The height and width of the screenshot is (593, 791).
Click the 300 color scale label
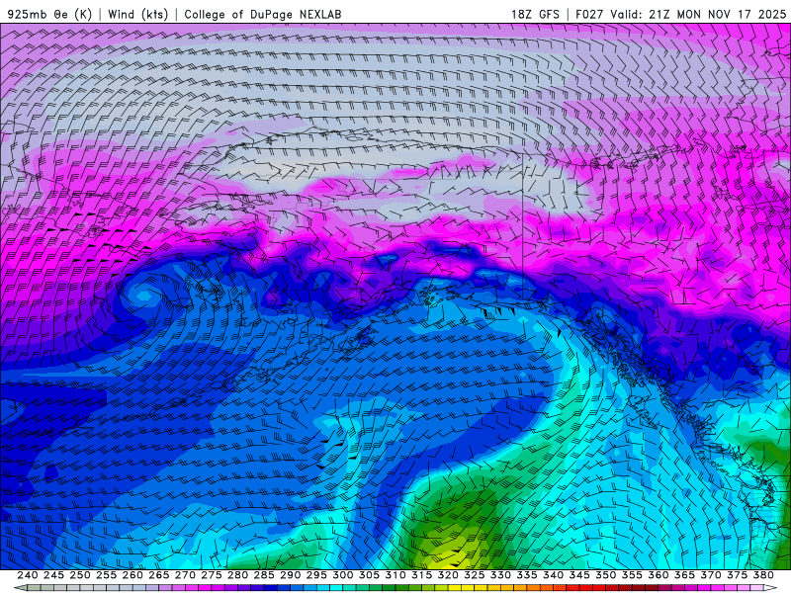pos(342,575)
